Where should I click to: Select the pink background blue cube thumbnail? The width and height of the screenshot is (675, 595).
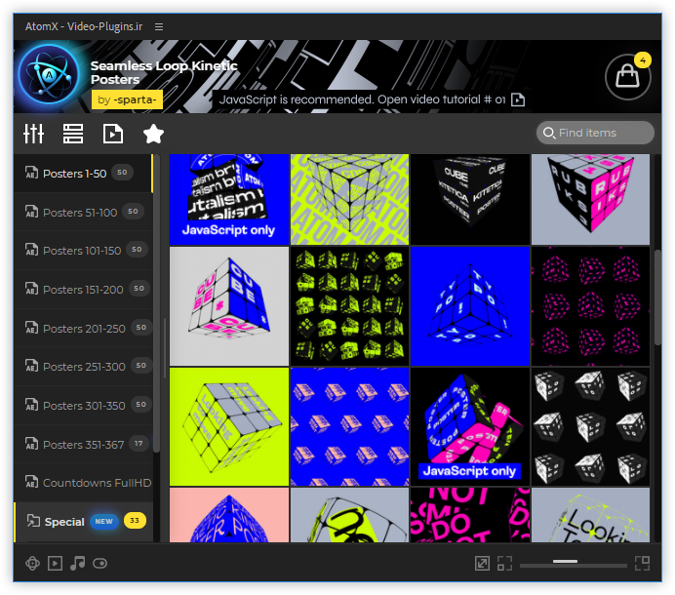click(229, 515)
